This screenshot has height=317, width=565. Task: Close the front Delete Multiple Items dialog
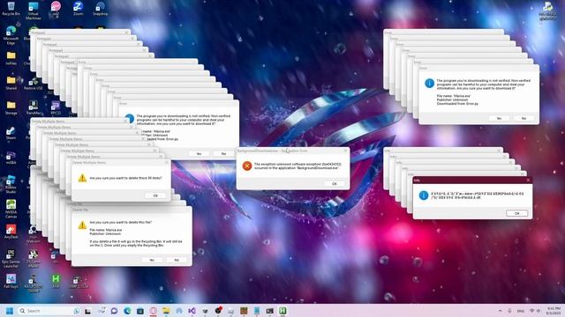pos(167,162)
